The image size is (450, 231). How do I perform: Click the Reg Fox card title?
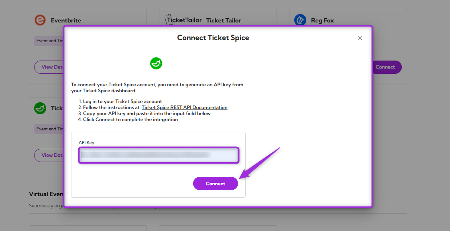(x=323, y=20)
